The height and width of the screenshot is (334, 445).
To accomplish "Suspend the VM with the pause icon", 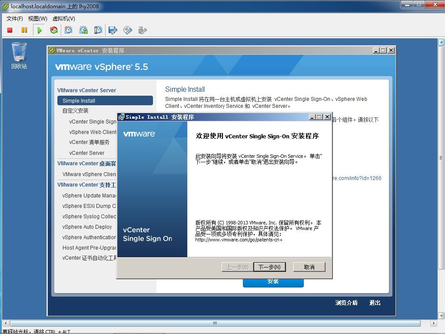I will pyautogui.click(x=24, y=30).
